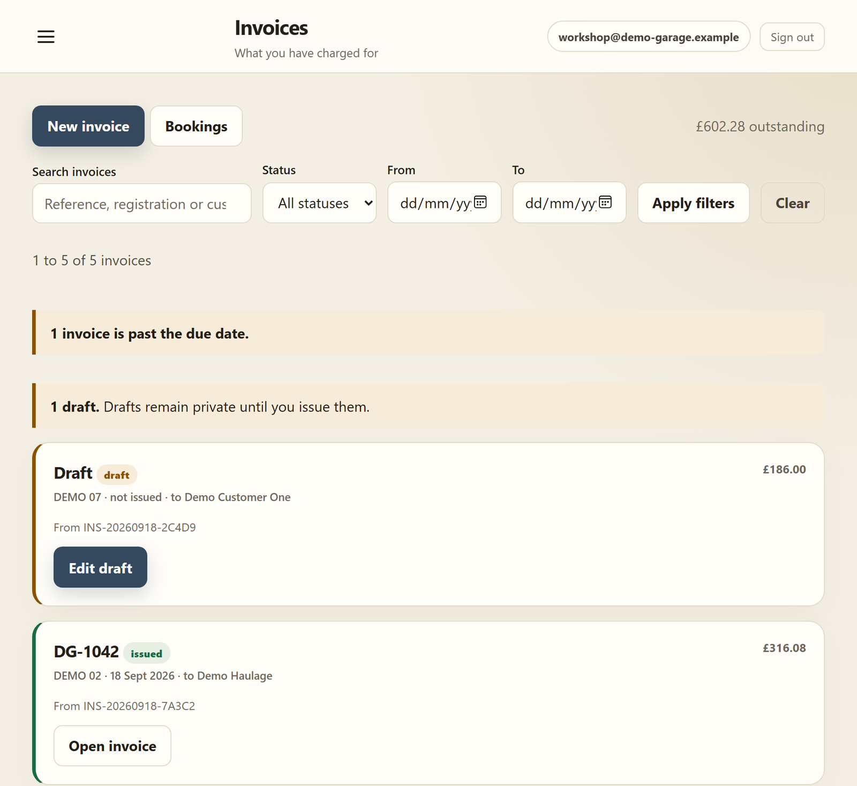The image size is (857, 786).
Task: Click the 'draft' status badge
Action: coord(117,475)
